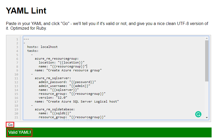The image size is (215, 140).
Task: Click line number 1 in the gutter
Action: (x=17, y=39)
